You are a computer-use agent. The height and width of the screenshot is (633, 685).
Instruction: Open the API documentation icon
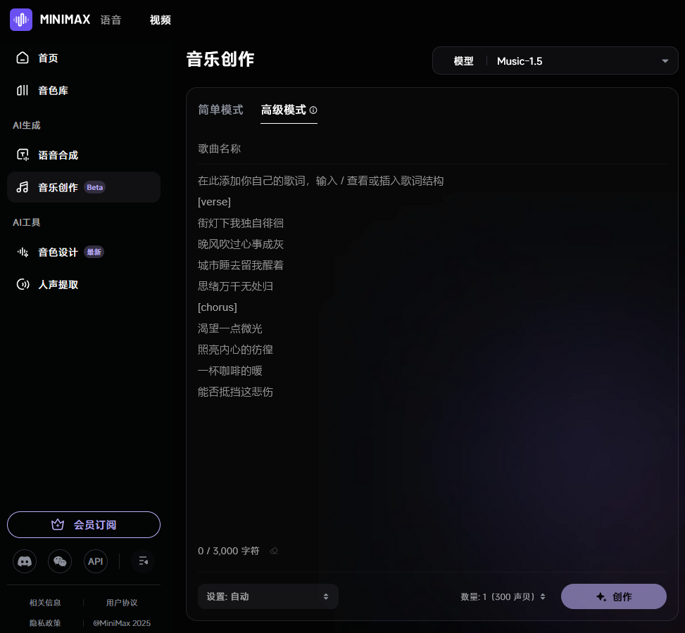tap(95, 561)
